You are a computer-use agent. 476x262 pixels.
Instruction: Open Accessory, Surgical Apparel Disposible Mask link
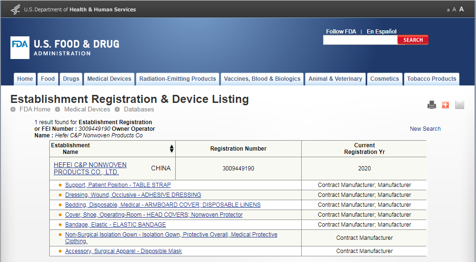[x=124, y=251]
